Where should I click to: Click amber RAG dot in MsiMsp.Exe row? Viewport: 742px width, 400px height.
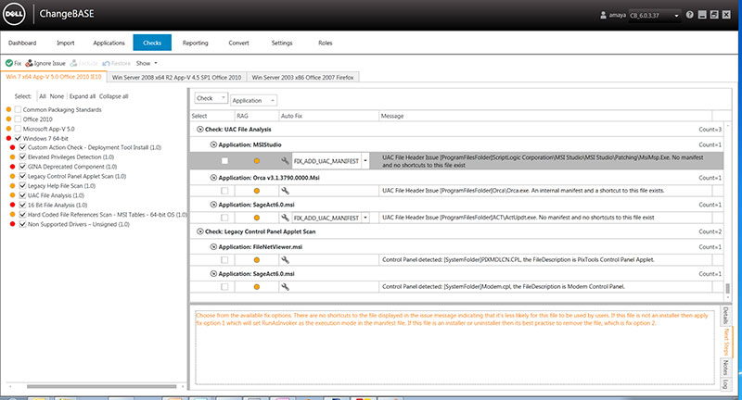pos(257,161)
